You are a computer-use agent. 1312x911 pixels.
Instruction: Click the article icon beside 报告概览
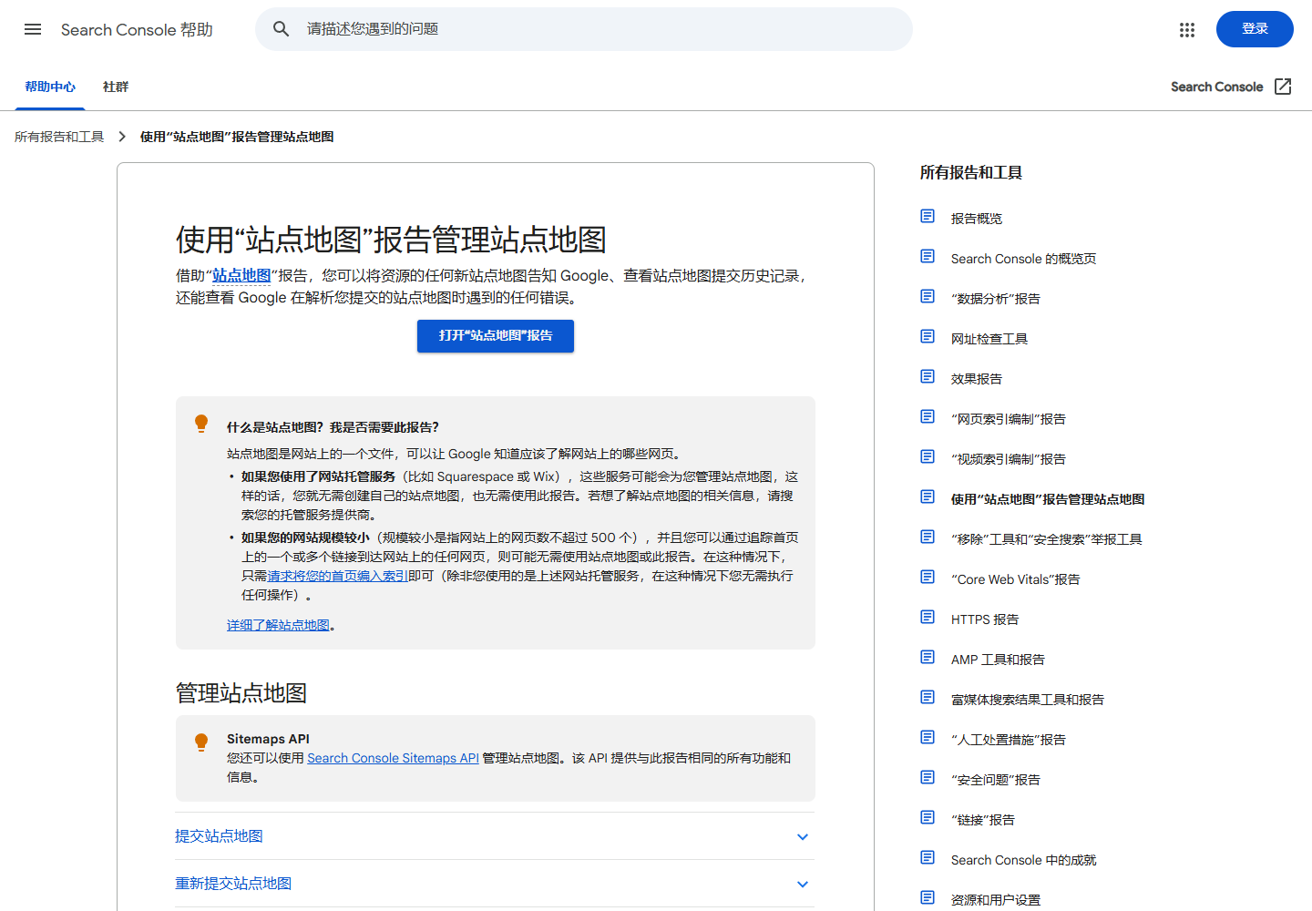[x=928, y=216]
